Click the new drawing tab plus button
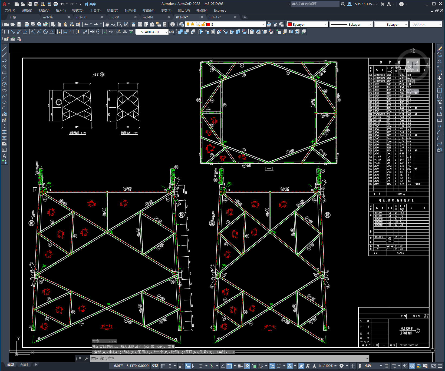The width and height of the screenshot is (445, 371). [x=245, y=17]
